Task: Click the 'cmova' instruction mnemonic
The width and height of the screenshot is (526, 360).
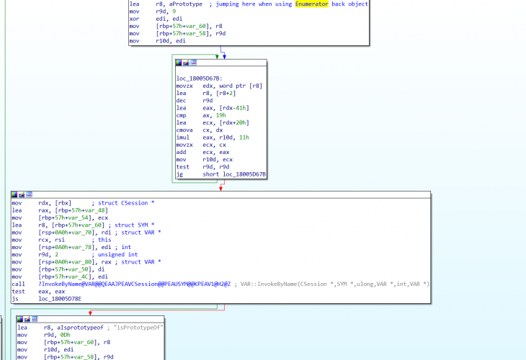Action: (184, 130)
